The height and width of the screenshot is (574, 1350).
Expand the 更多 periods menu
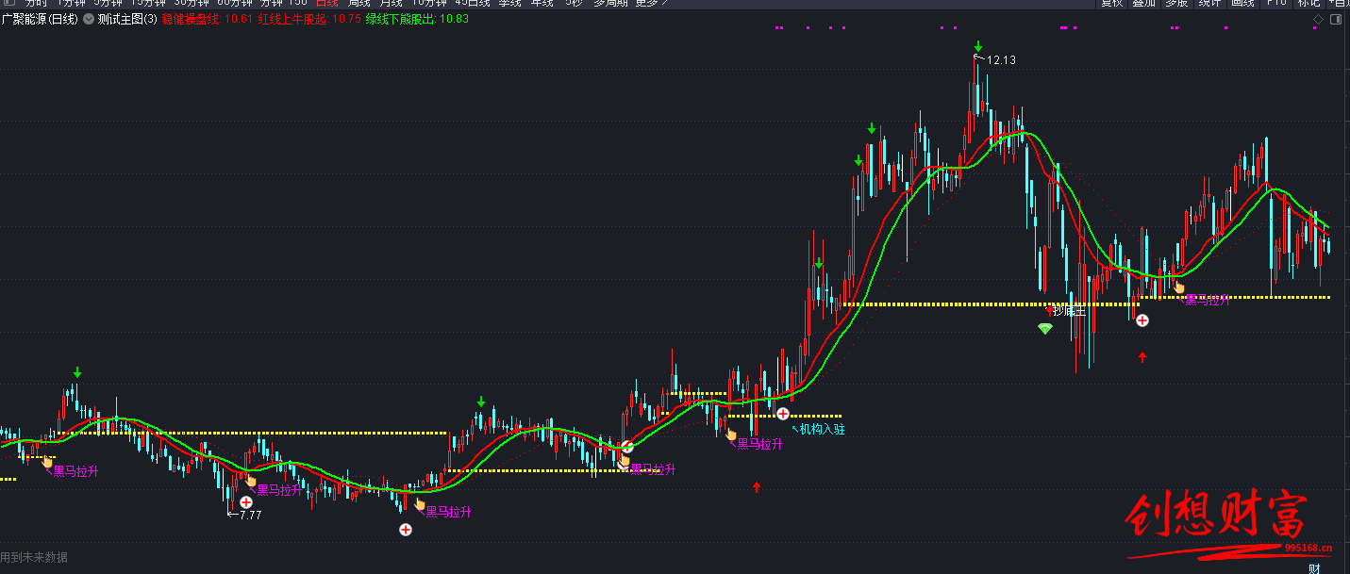tap(651, 4)
